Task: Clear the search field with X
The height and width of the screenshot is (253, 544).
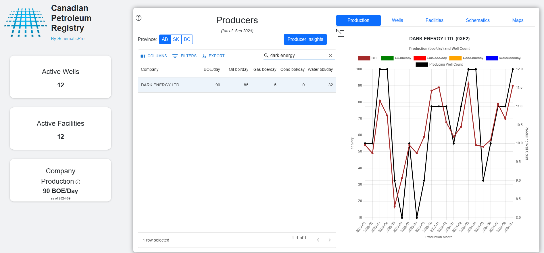Action: coord(330,56)
